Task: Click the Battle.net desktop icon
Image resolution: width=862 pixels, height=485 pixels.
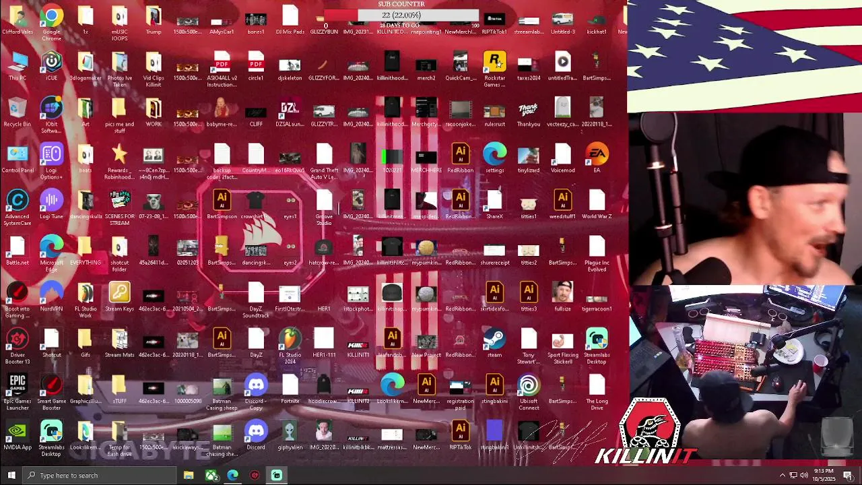Action: 18,252
